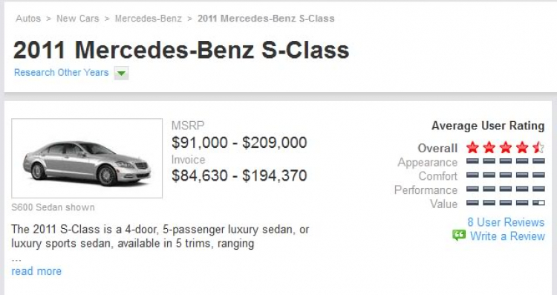Viewport: 557px width, 295px height.
Task: Select the 2011 Mercedes-Benz S-Class breadcrumb
Action: pos(266,19)
